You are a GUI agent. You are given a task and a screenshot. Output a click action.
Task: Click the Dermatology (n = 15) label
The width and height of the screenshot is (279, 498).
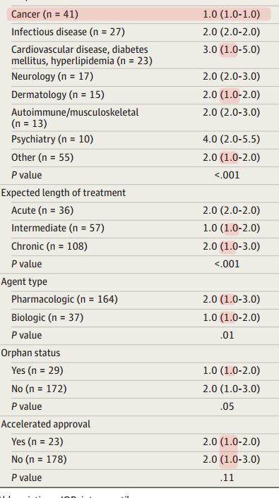[x=58, y=95]
